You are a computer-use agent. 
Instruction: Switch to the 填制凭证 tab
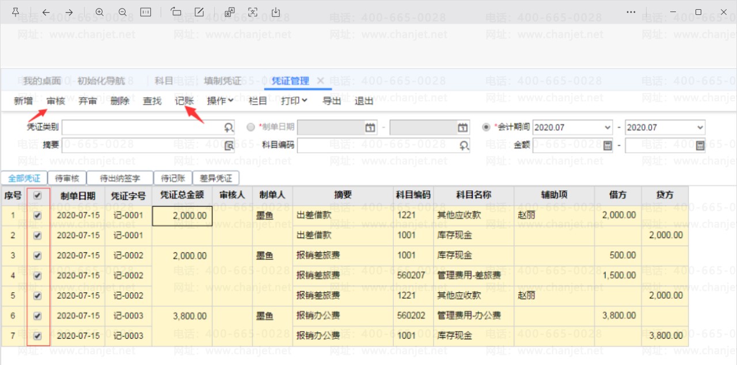[x=222, y=81]
